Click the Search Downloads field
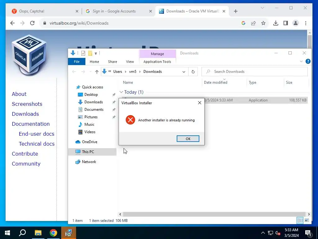This screenshot has height=239, width=318. 255,72
